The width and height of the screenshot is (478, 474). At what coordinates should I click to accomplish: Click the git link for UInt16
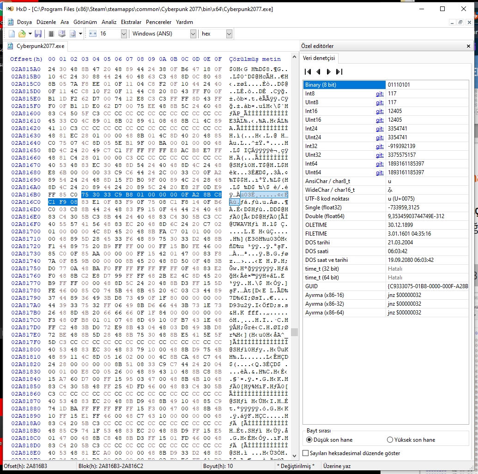(380, 120)
